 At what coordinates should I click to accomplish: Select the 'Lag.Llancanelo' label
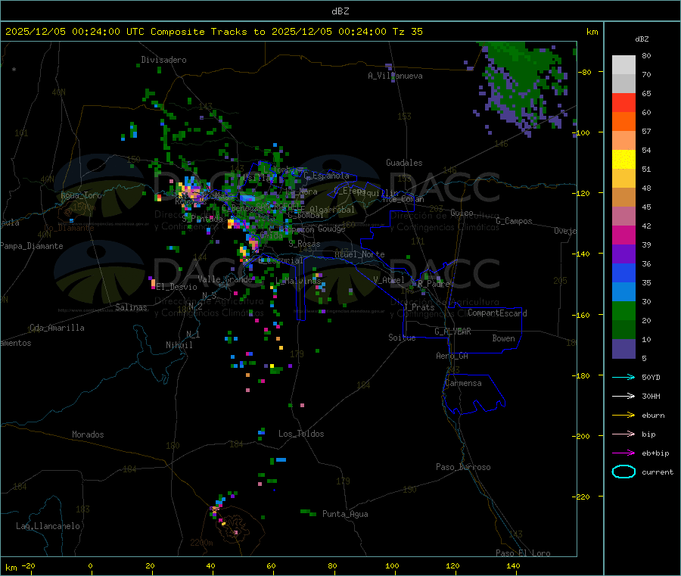tap(48, 526)
